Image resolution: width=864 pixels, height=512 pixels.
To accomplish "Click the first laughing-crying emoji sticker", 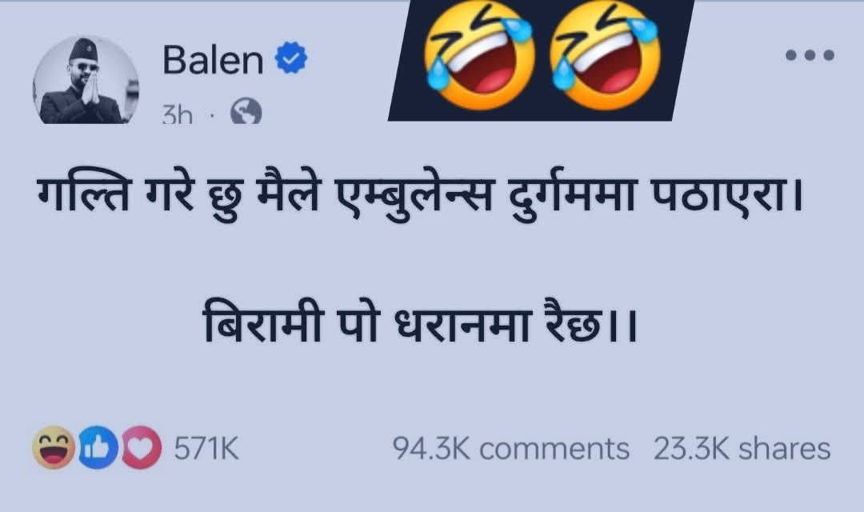I will point(478,55).
